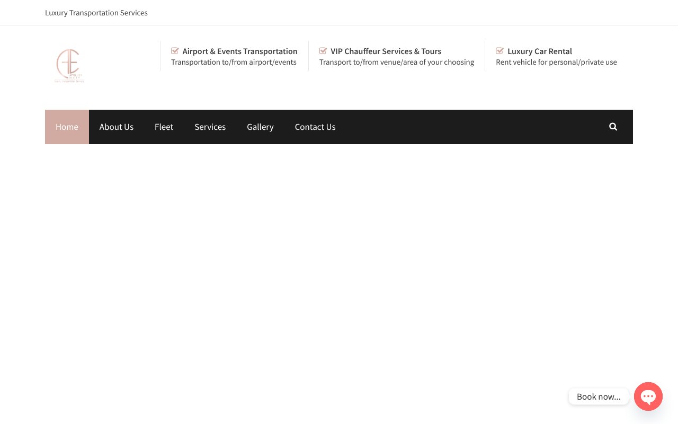678x424 pixels.
Task: Click the checkmark icon beside Airport & Events Transportation
Action: click(175, 50)
